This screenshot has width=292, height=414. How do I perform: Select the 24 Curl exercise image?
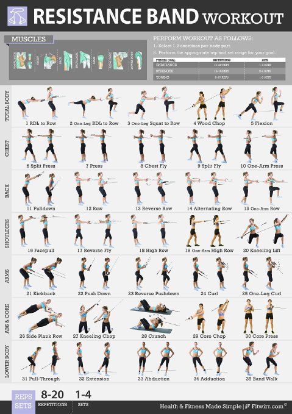209,274
